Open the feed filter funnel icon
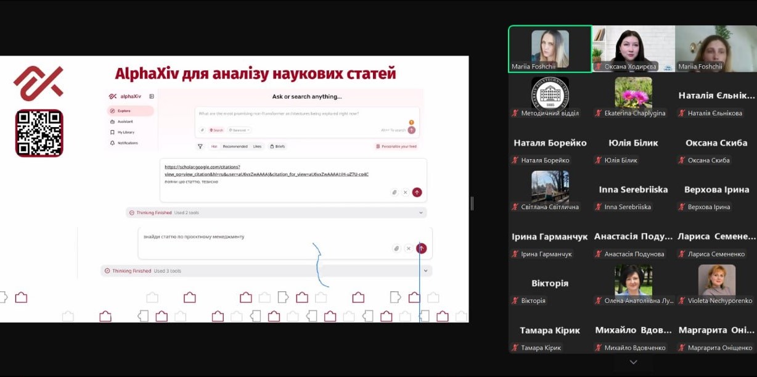Viewport: 757px width, 377px height. coord(200,146)
